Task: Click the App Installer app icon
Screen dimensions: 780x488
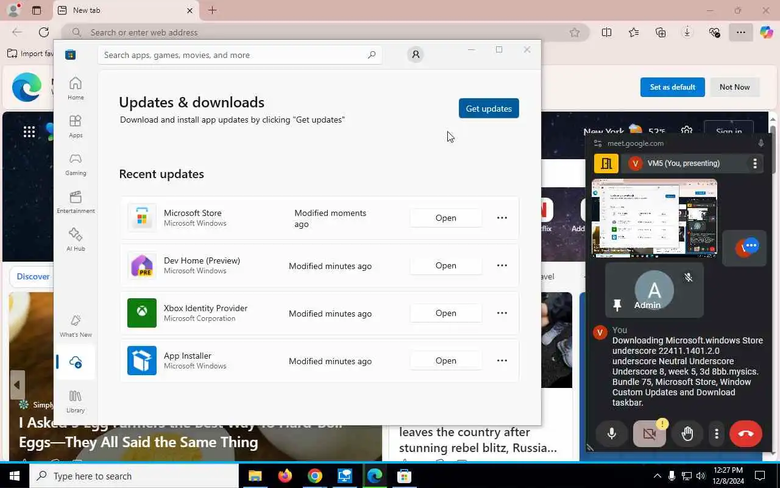Action: pos(142,361)
